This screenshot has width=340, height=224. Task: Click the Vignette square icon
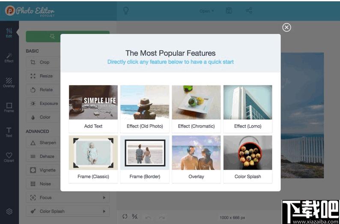click(33, 170)
